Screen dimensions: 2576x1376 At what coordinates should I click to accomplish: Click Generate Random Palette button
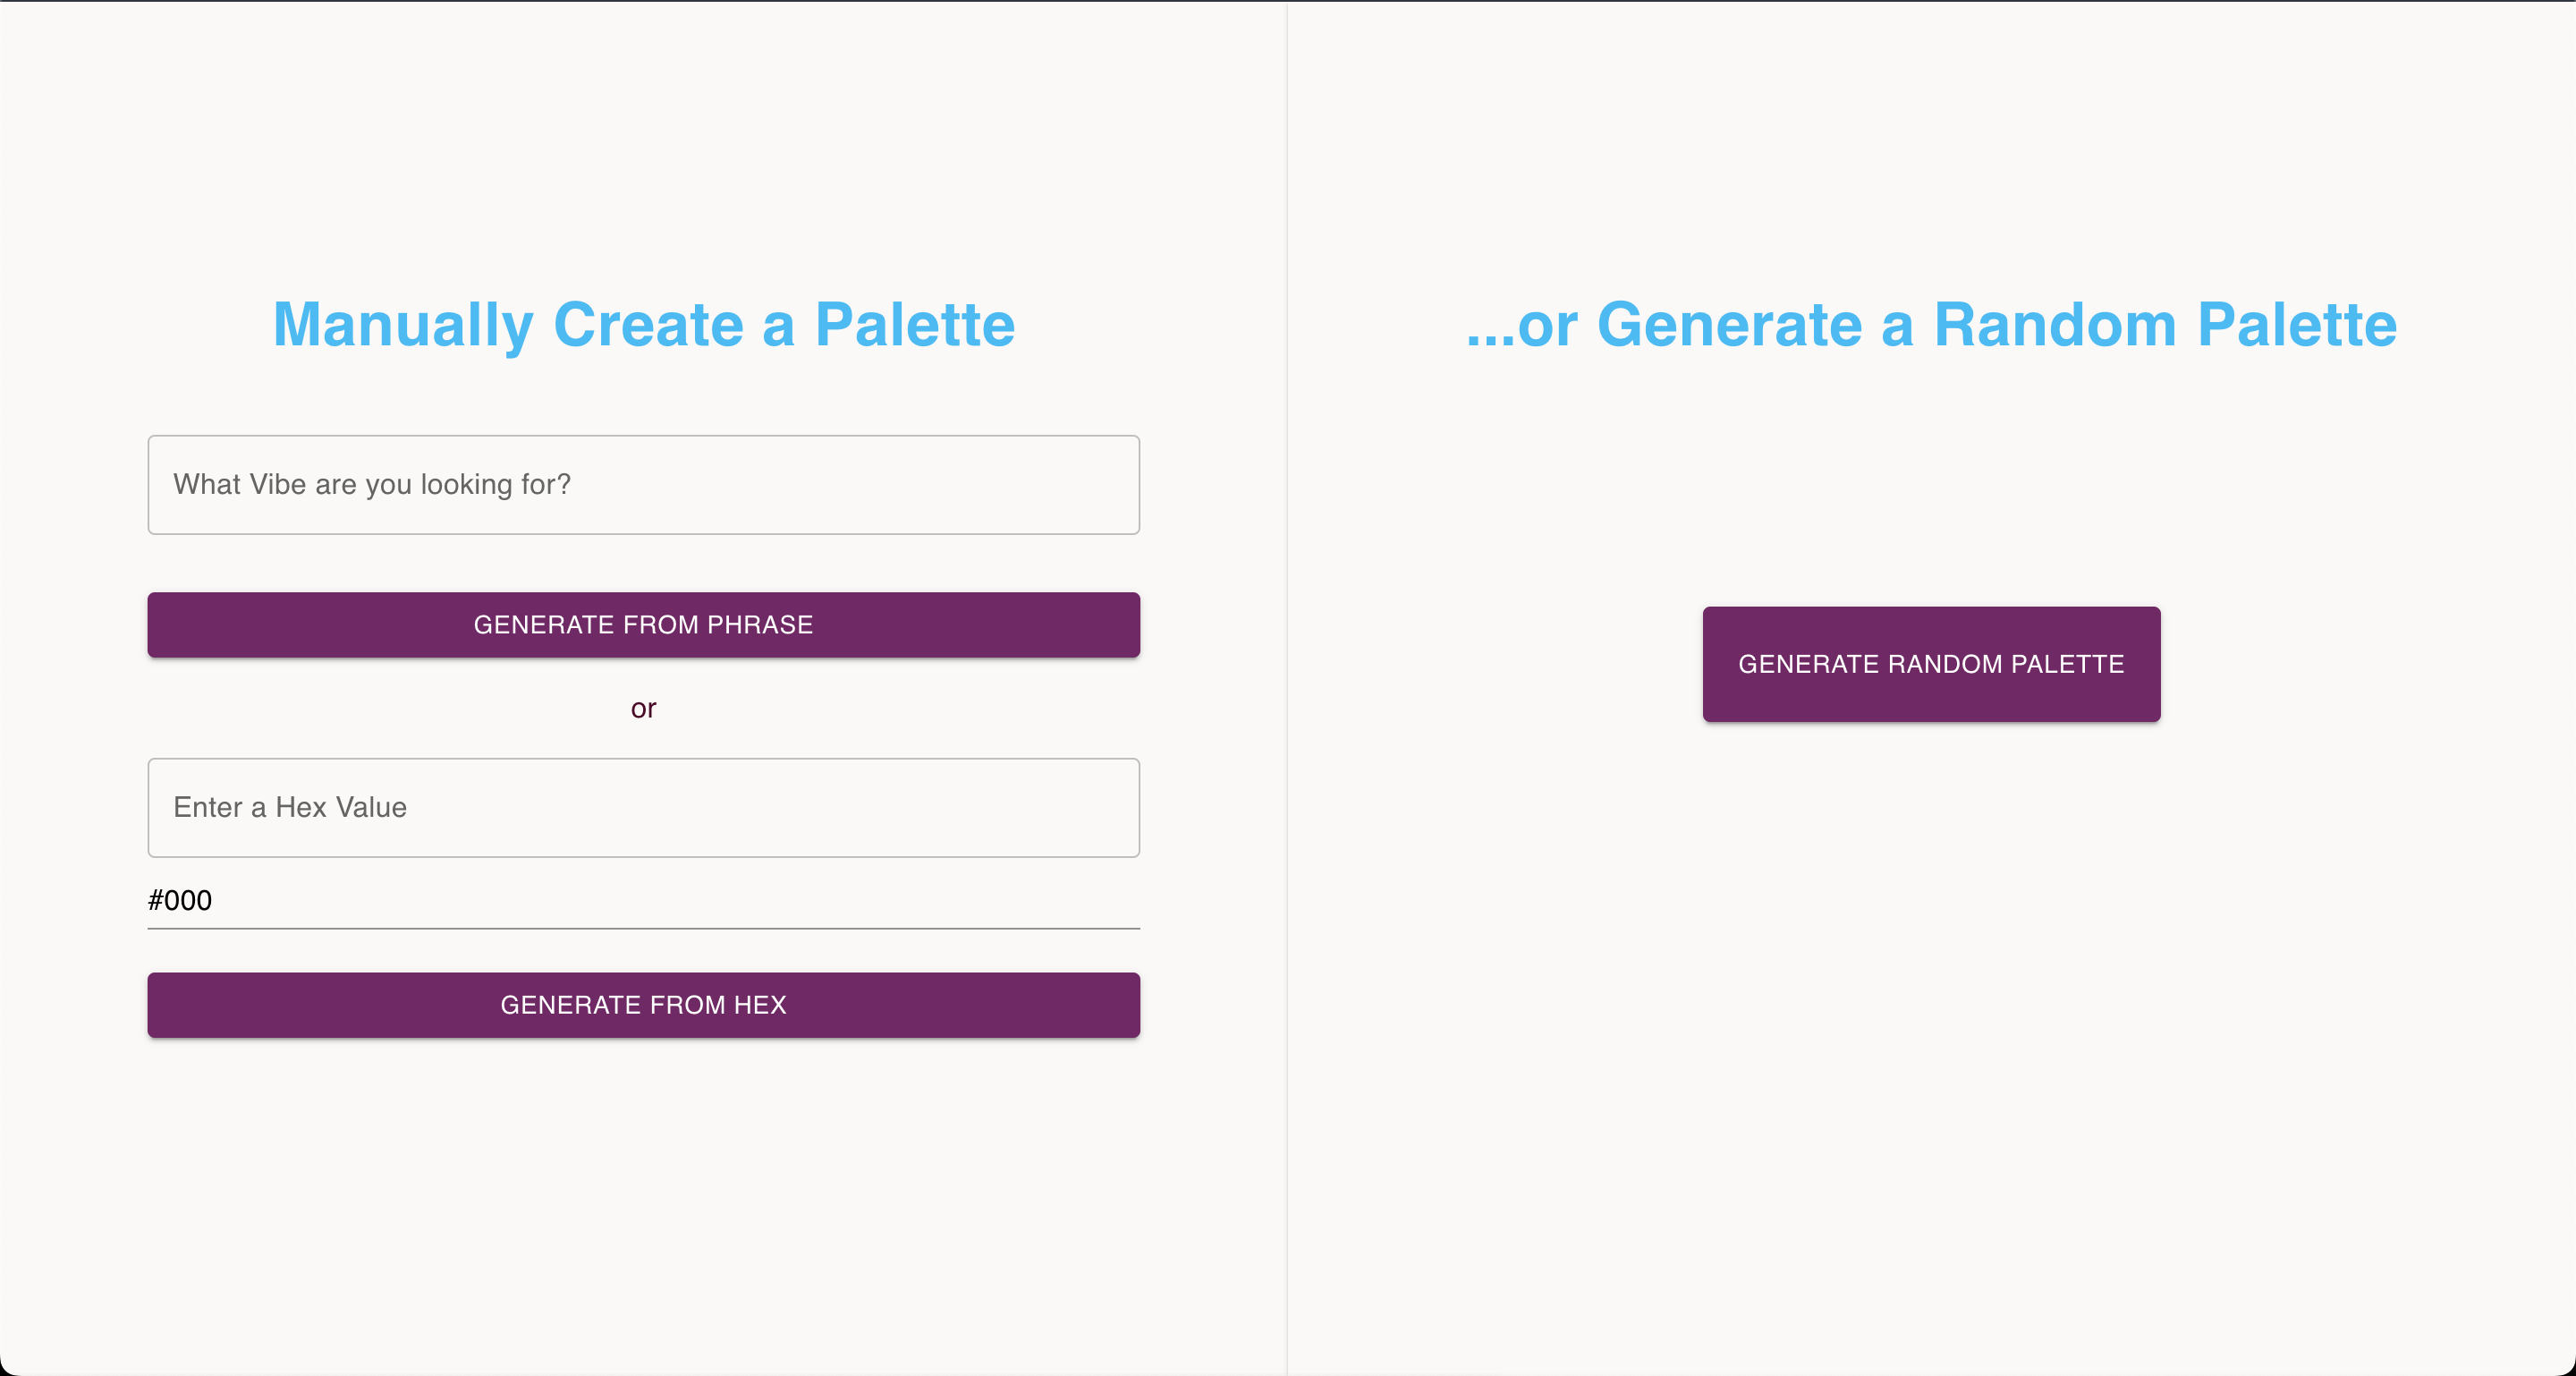click(x=1931, y=664)
